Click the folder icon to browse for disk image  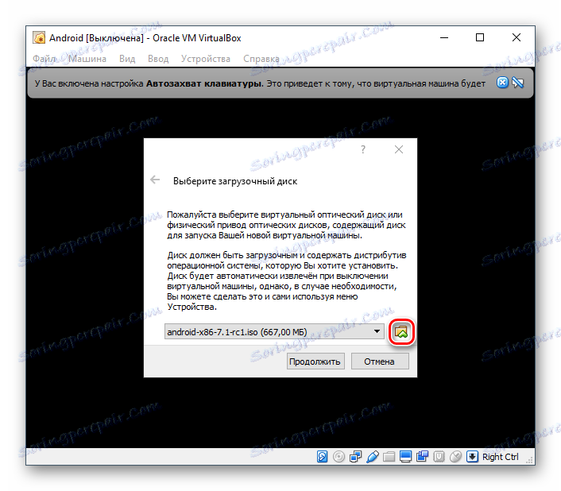tap(401, 332)
